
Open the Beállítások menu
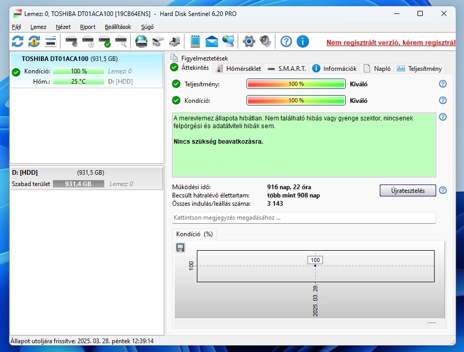[118, 27]
